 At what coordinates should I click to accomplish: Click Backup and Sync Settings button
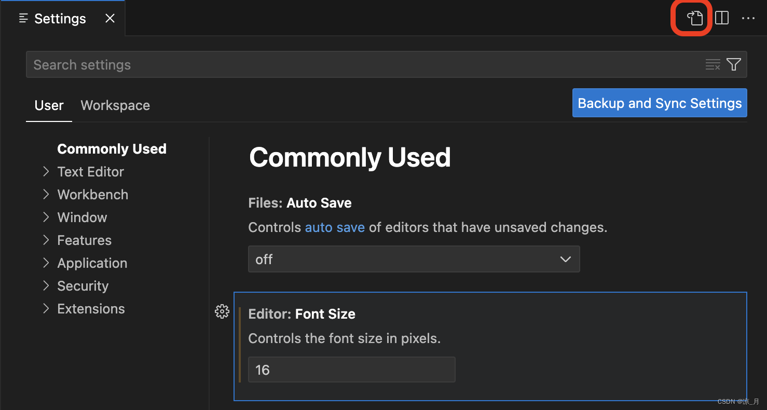660,103
